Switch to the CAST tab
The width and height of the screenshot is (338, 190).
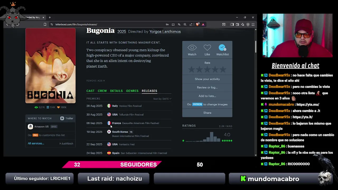(x=90, y=91)
